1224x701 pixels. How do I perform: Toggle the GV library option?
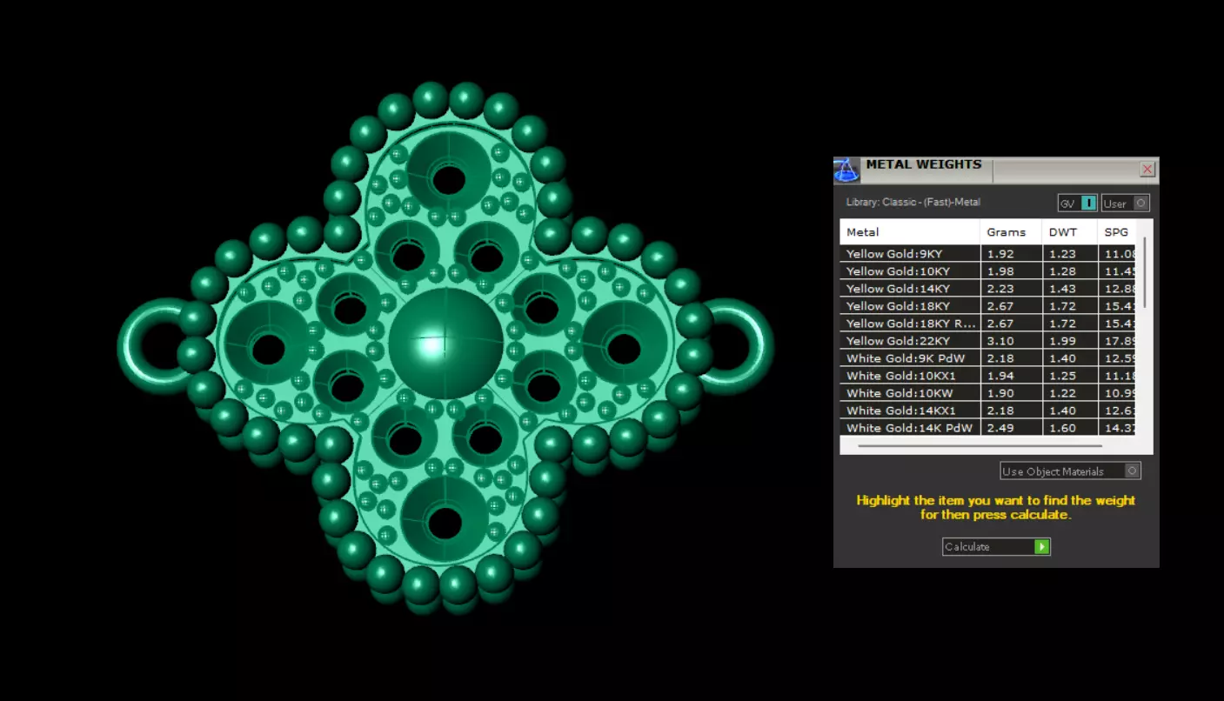pyautogui.click(x=1077, y=204)
